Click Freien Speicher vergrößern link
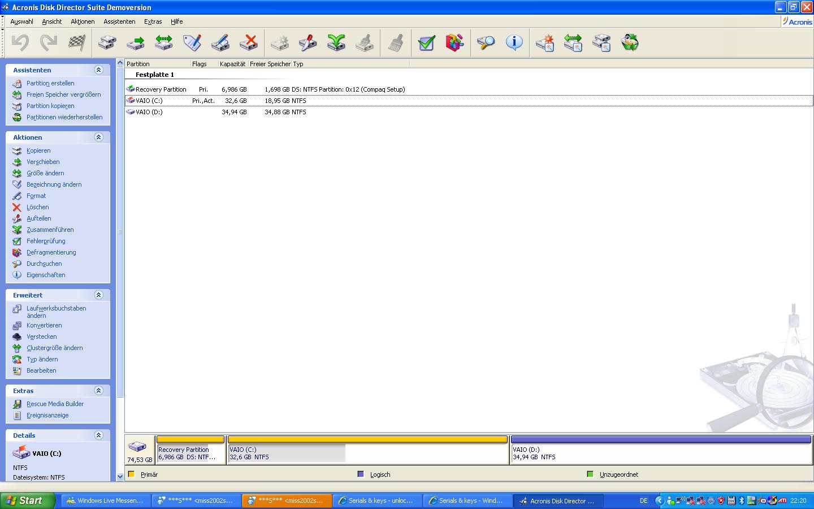The width and height of the screenshot is (814, 509). [x=63, y=94]
